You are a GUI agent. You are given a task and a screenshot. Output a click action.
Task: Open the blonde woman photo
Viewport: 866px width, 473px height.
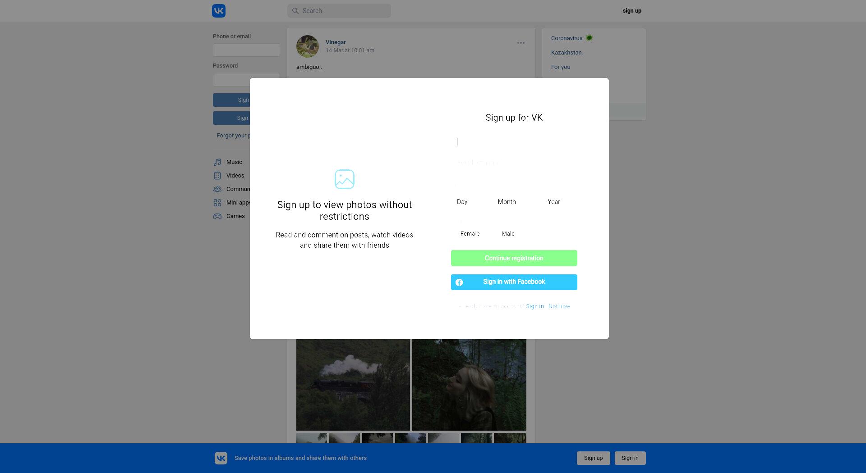(469, 385)
